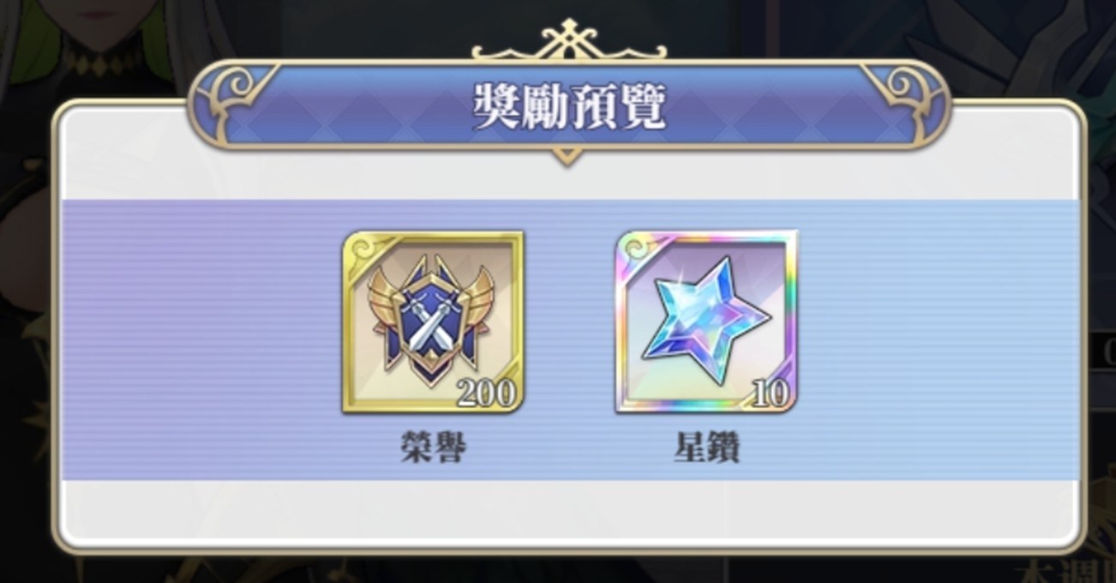Tap the Honor crossed-swords badge icon
The height and width of the screenshot is (583, 1116).
[x=433, y=323]
